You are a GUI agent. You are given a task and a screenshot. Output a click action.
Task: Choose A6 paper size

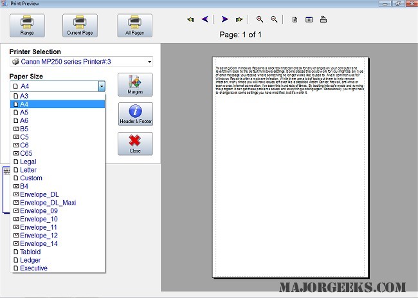click(x=58, y=120)
